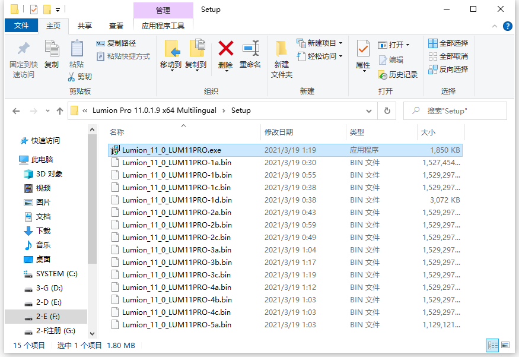Open ribbon help with the question mark
519x357 pixels.
[507, 26]
